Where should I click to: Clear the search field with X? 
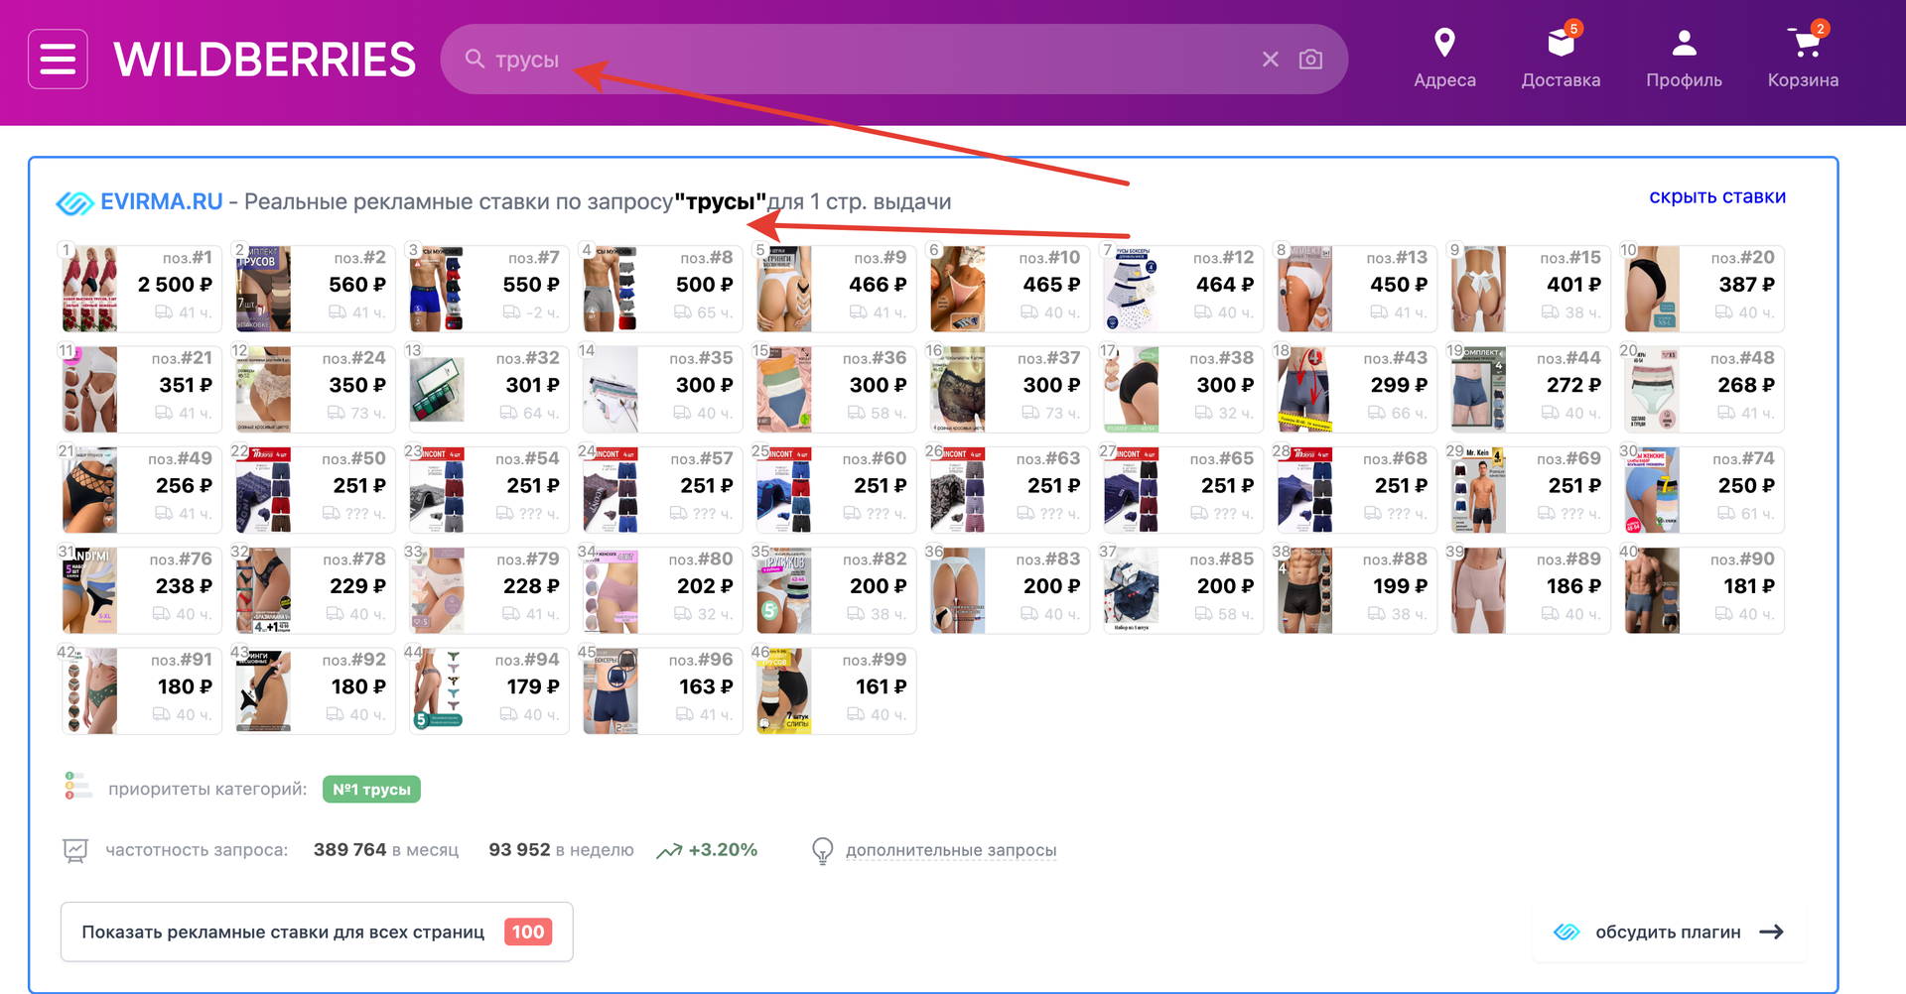click(x=1270, y=60)
